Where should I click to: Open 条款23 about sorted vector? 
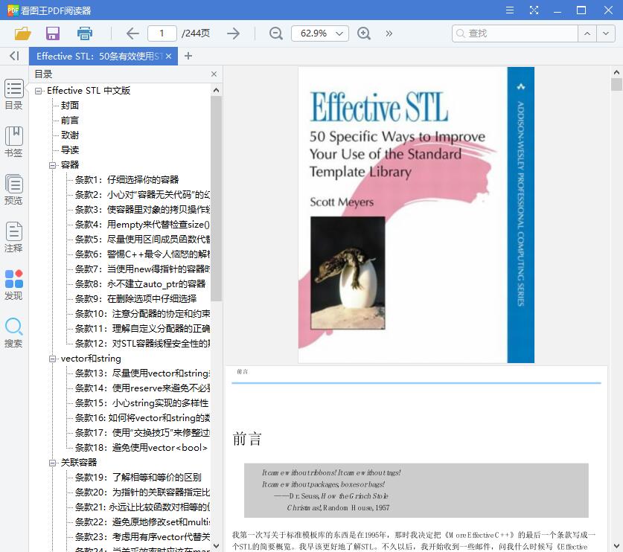pos(142,537)
